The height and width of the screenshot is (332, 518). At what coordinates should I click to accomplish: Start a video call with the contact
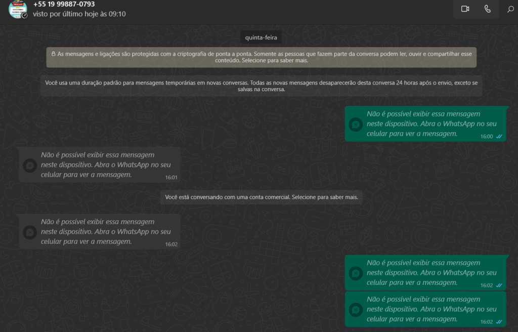(465, 9)
